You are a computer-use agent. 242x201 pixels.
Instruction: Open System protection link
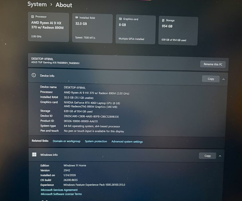point(96,141)
